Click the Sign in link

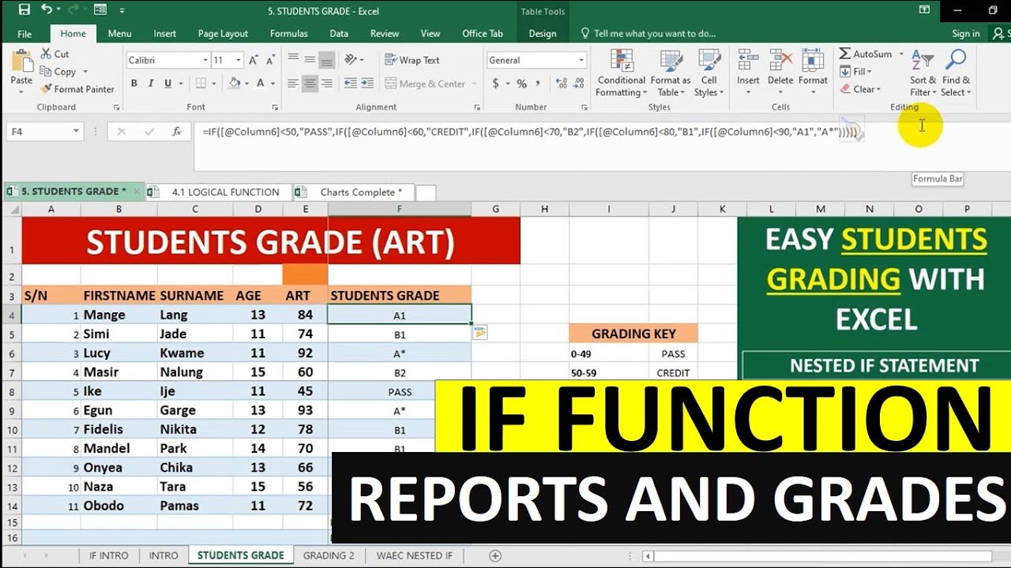point(965,34)
